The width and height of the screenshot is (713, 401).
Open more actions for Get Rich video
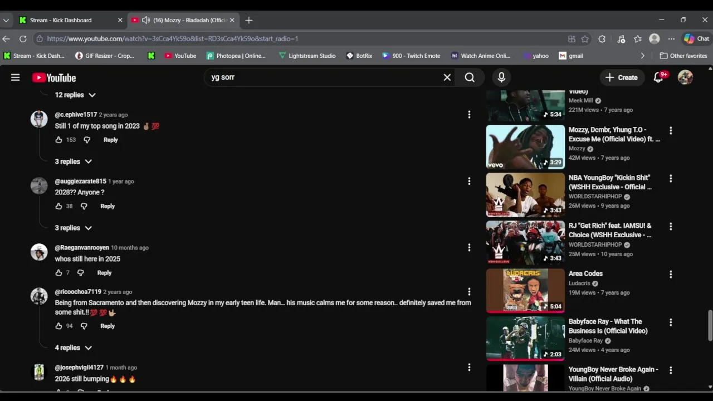pyautogui.click(x=671, y=226)
